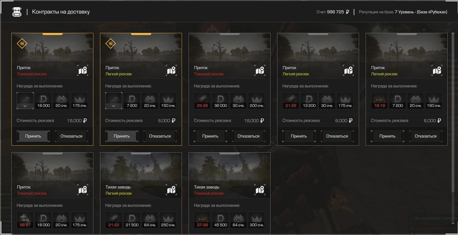Click the landscape image of the 18-19 contract
The width and height of the screenshot is (458, 235).
tap(407, 47)
